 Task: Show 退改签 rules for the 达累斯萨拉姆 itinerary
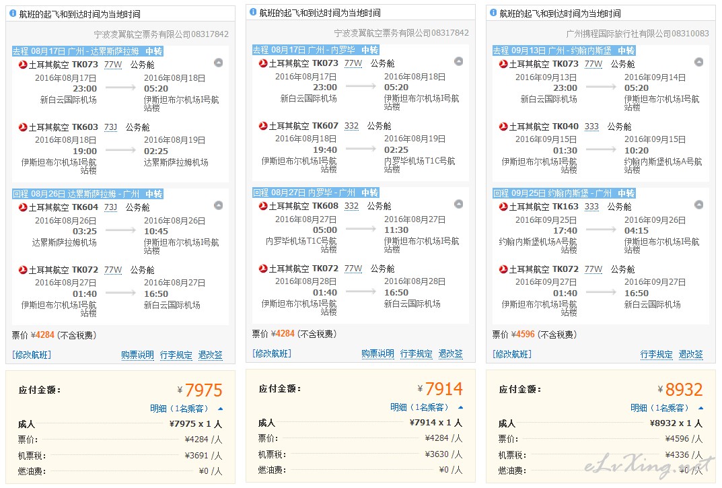coord(211,355)
